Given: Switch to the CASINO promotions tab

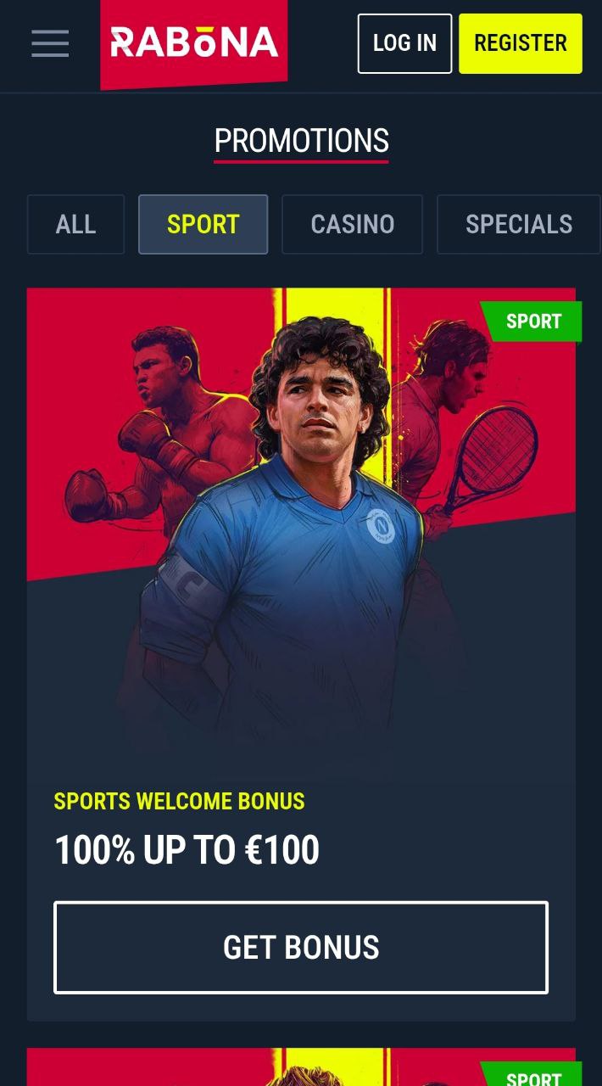Looking at the screenshot, I should click(x=352, y=225).
